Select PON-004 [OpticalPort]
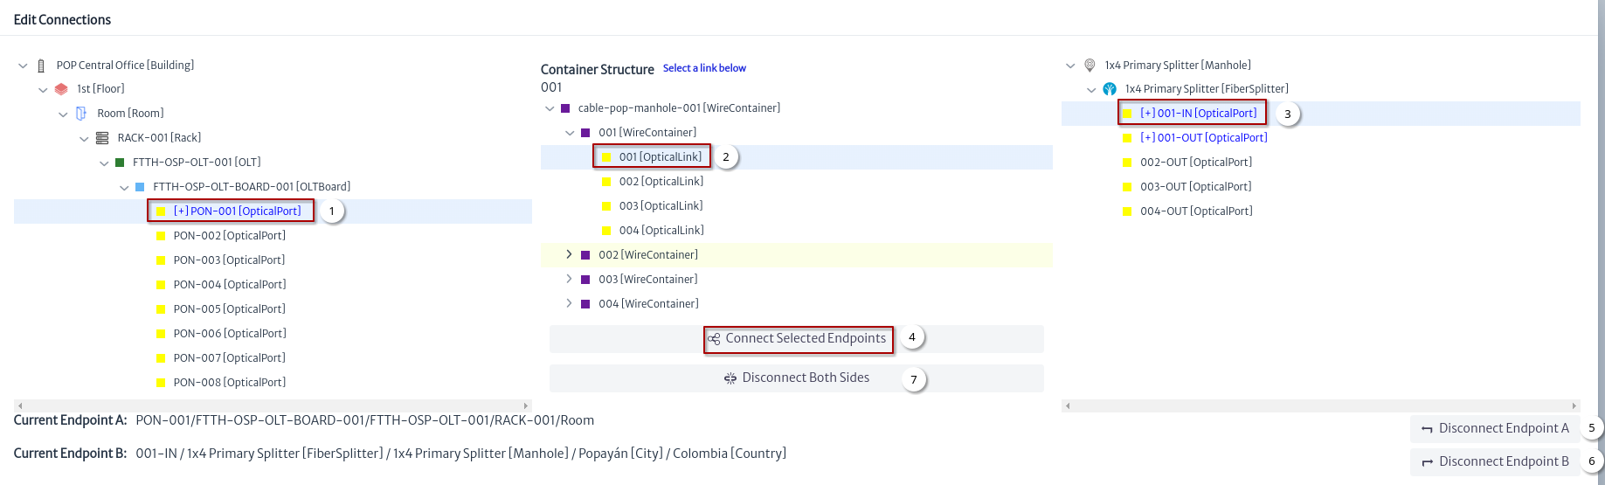Image resolution: width=1605 pixels, height=485 pixels. (x=230, y=285)
